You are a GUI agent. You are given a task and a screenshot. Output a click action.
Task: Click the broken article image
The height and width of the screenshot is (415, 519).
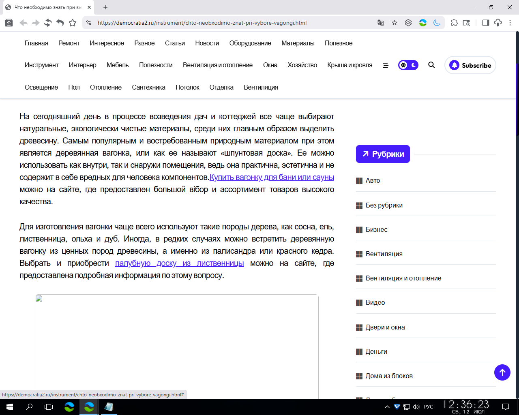(177, 347)
